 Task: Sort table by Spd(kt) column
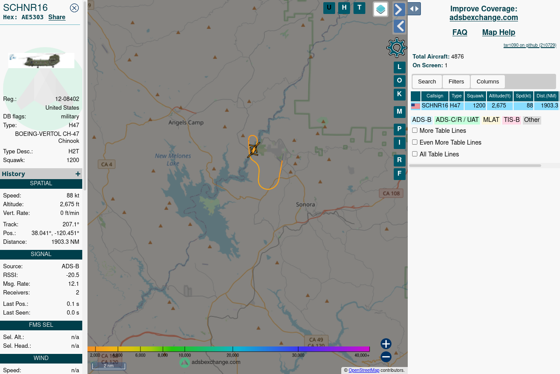[523, 96]
